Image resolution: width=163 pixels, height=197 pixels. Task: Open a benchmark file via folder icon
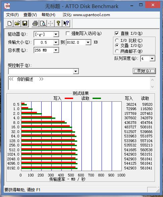pos(17,23)
